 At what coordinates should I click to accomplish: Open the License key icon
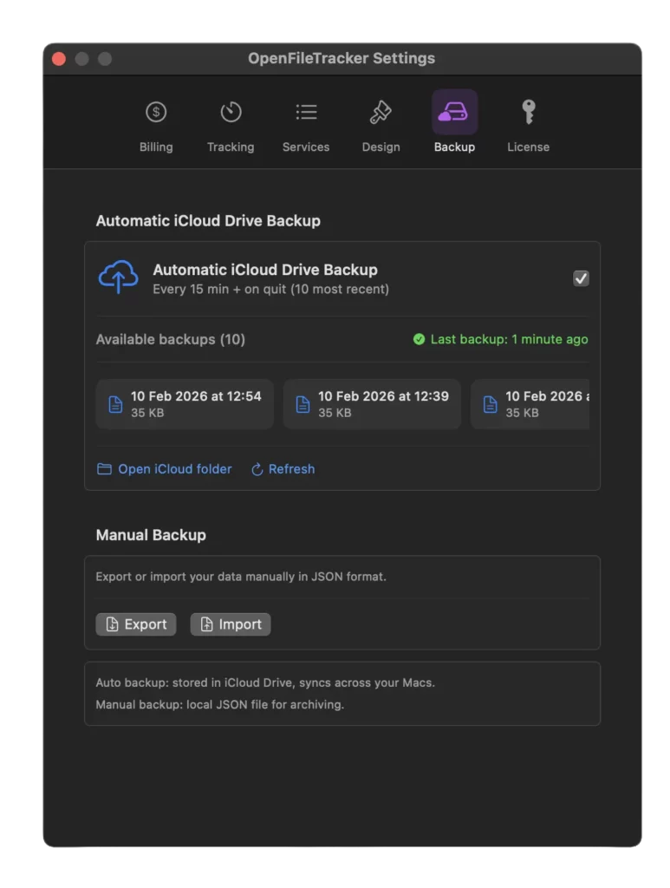click(528, 112)
